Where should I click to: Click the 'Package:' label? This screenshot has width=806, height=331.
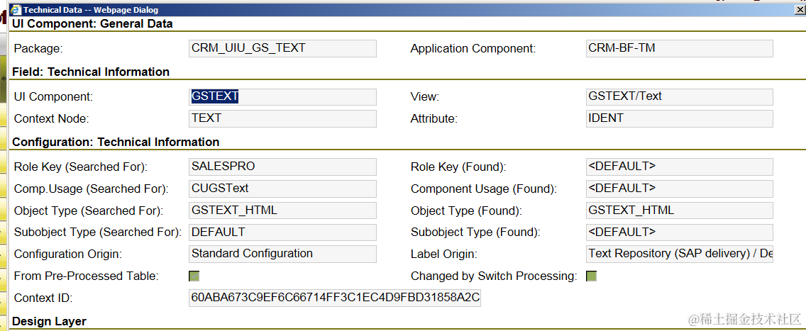click(38, 49)
